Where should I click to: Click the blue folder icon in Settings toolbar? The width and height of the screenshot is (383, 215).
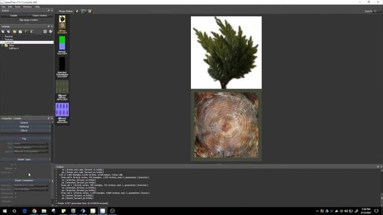(x=20, y=32)
